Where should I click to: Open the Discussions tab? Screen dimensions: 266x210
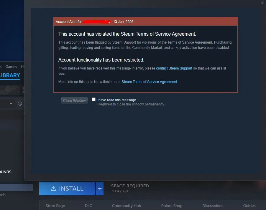coord(213,206)
